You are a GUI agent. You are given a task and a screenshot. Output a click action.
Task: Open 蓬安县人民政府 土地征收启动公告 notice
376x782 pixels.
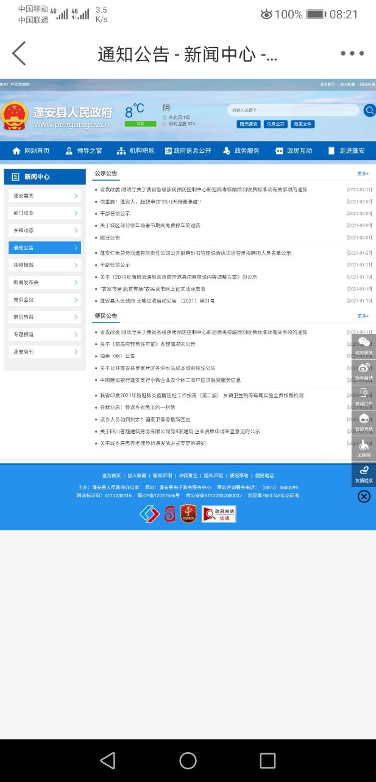coord(157,301)
